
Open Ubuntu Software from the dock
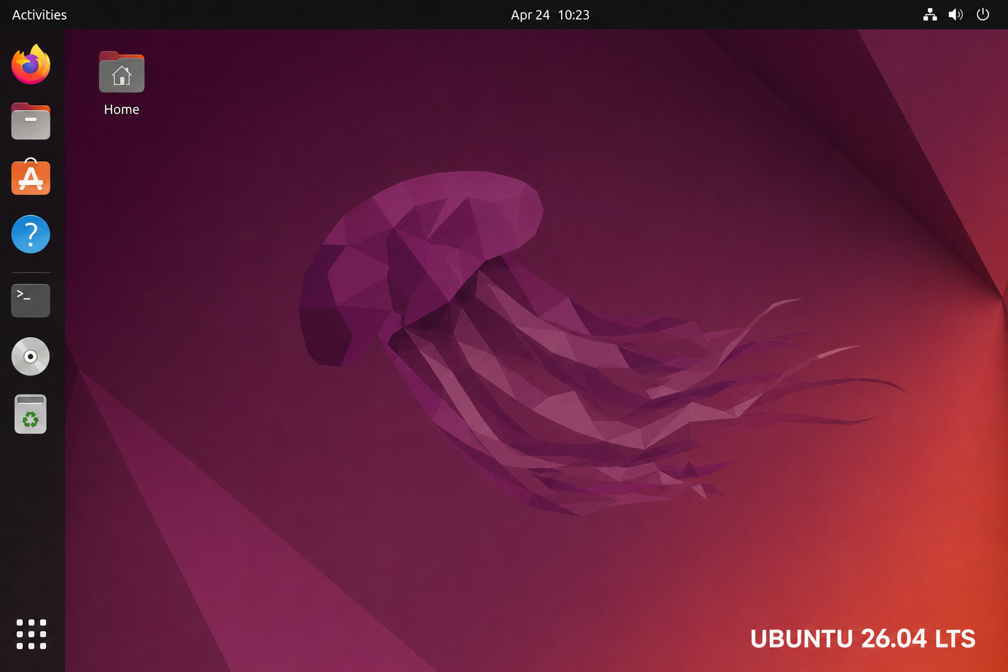31,177
